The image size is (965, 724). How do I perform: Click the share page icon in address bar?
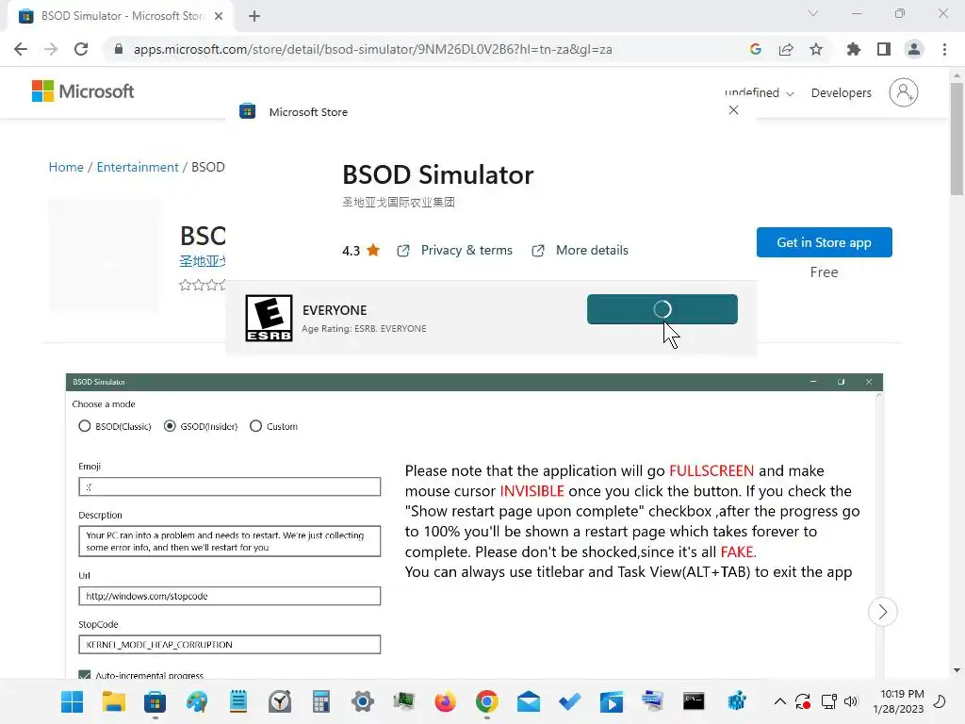pos(786,49)
